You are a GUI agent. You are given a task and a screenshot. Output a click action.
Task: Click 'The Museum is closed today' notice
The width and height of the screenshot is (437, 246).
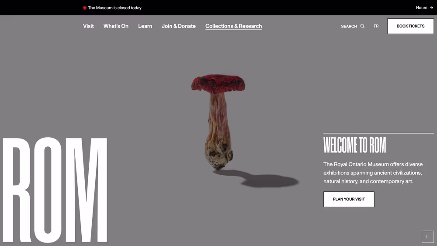point(114,8)
